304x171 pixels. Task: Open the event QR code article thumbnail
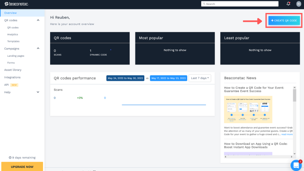click(248, 110)
